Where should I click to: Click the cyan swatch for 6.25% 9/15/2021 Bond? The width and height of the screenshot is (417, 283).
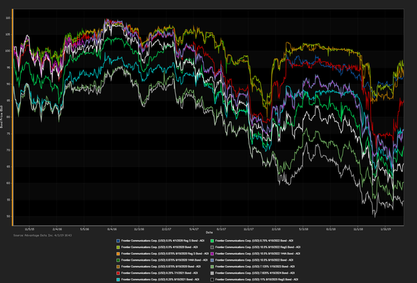118,280
